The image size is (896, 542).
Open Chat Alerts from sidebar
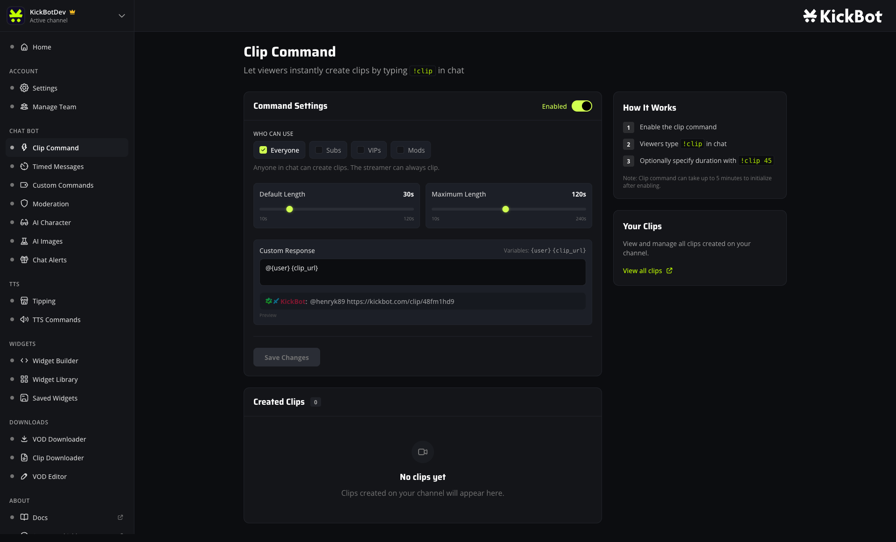(x=67, y=260)
